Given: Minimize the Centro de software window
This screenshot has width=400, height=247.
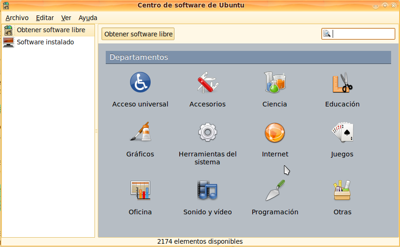Looking at the screenshot, I should tap(376, 6).
